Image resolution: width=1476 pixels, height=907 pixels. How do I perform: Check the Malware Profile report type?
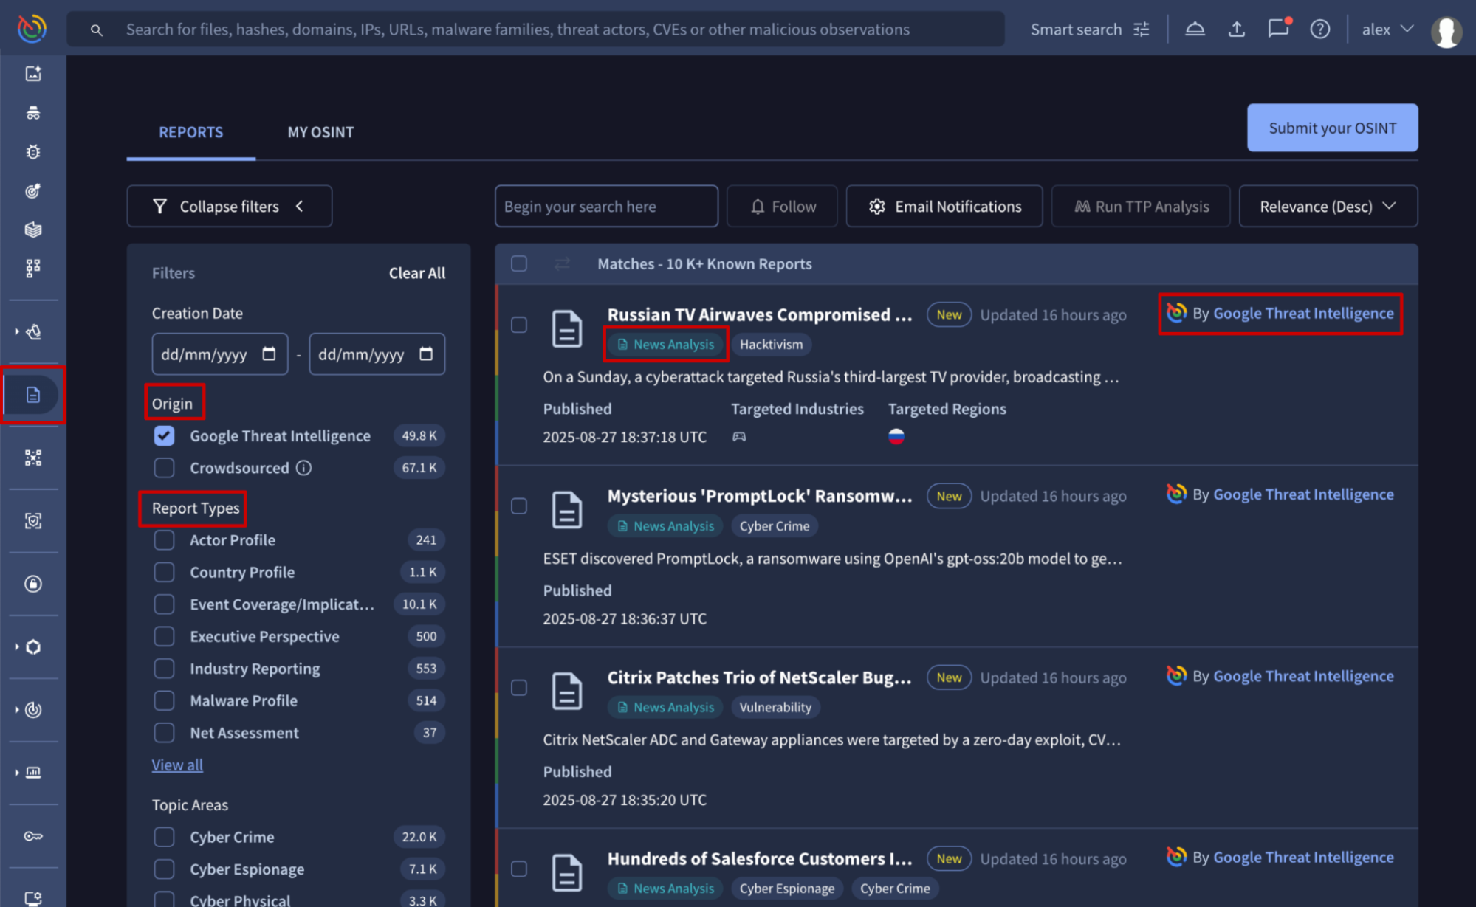[x=164, y=700]
